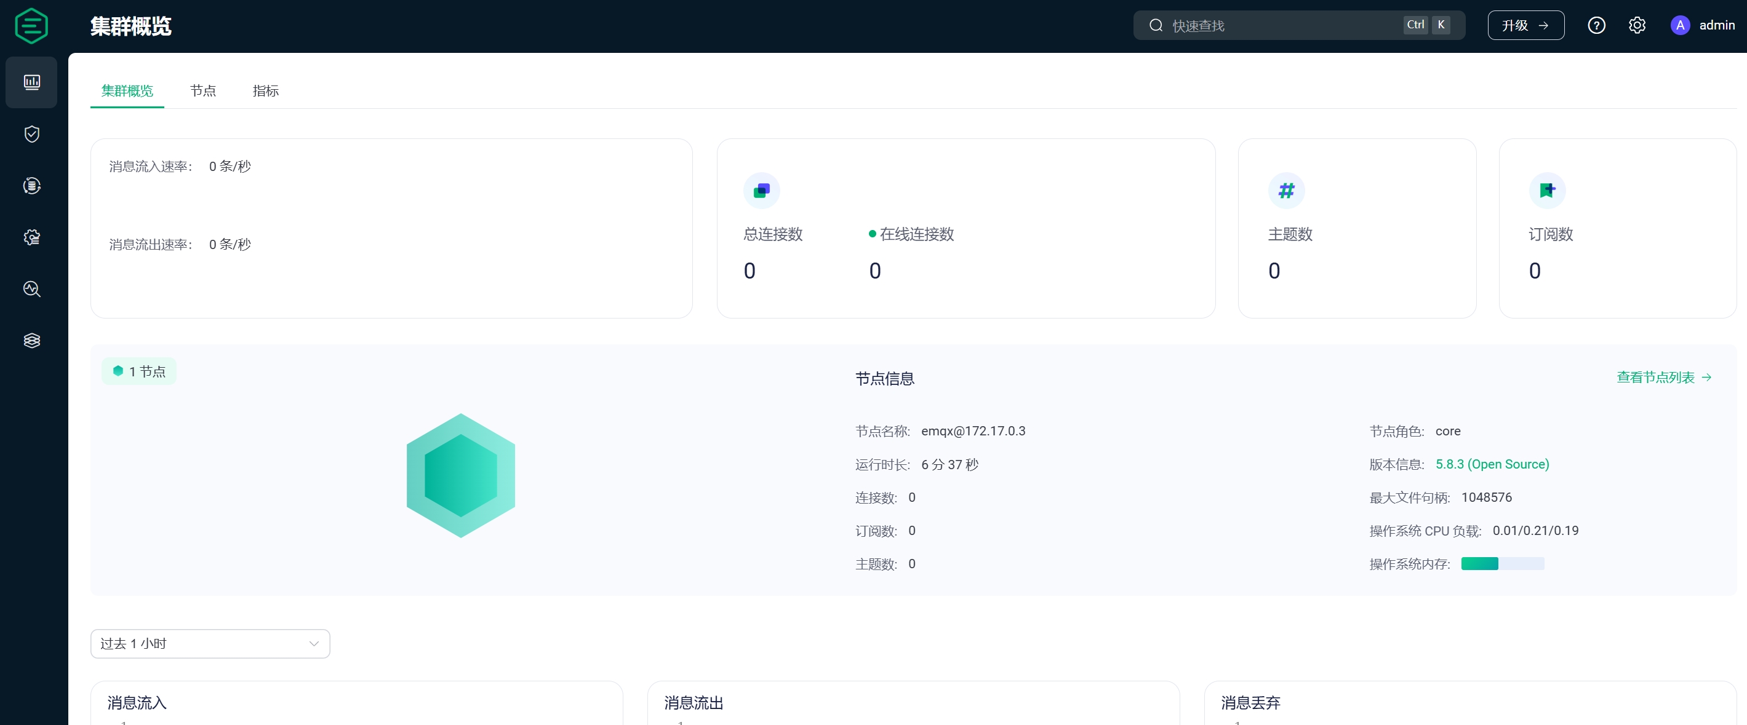Image resolution: width=1747 pixels, height=725 pixels.
Task: Expand the 过去 1 小时 time range dropdown
Action: coord(210,643)
